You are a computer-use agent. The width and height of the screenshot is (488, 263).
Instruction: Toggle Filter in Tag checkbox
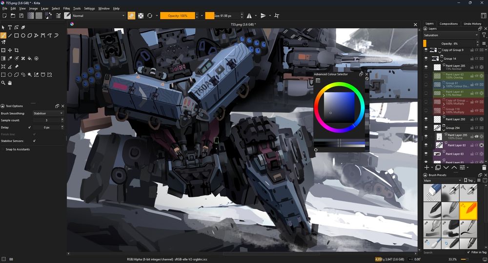[x=468, y=252]
